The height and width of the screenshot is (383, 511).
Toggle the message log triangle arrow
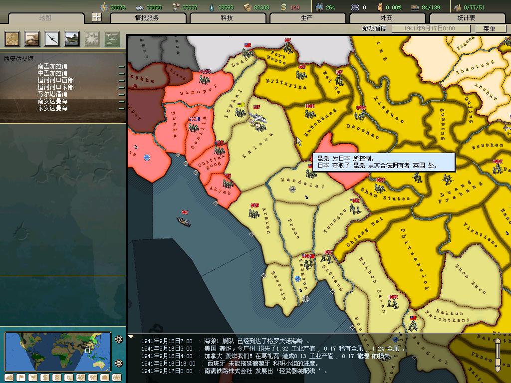[x=131, y=337]
